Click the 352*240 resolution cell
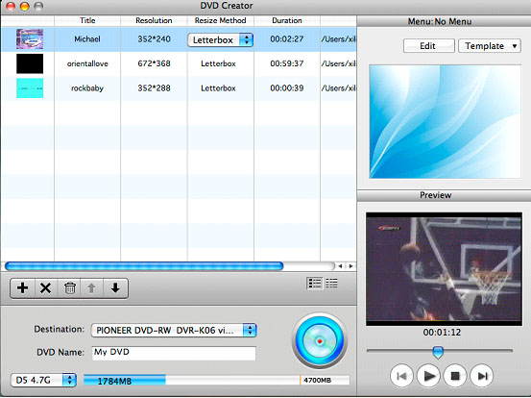The width and height of the screenshot is (531, 398). 154,39
